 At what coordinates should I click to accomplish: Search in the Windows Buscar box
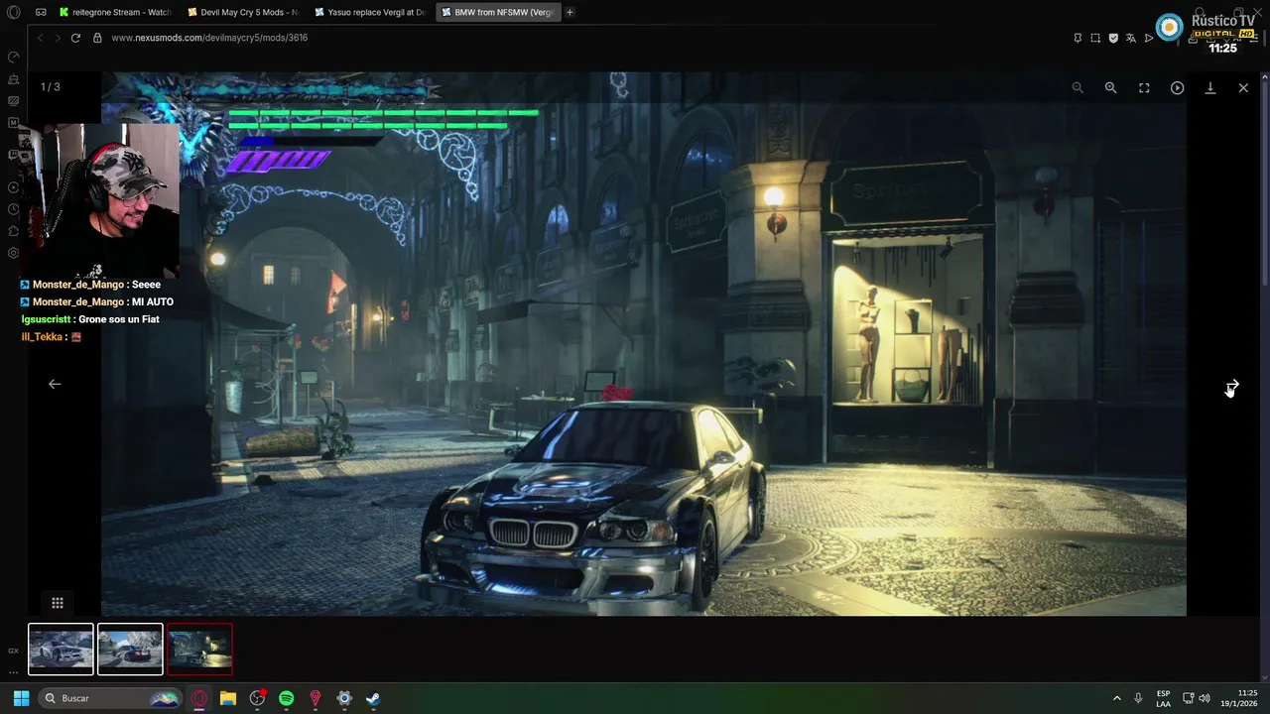coord(111,698)
